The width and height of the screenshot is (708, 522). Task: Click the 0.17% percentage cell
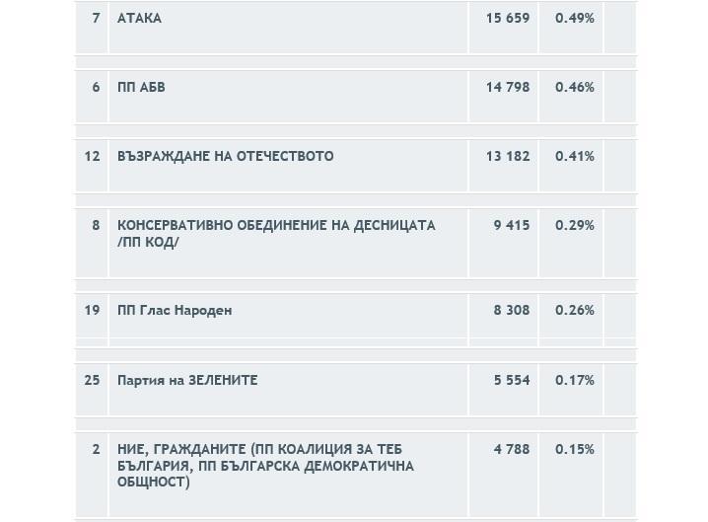point(574,380)
